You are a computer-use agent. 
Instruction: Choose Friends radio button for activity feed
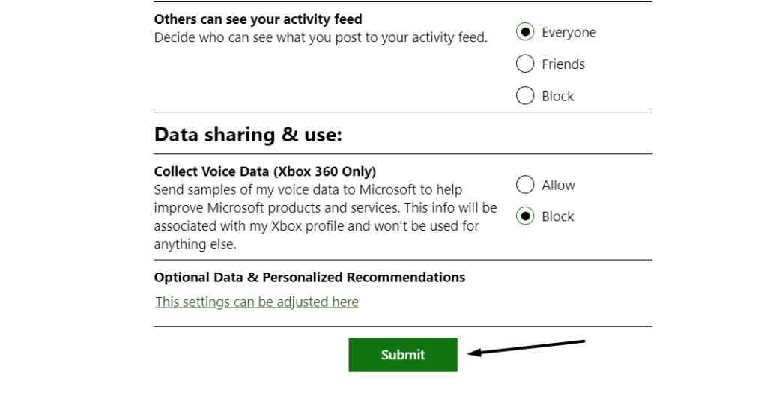(525, 64)
